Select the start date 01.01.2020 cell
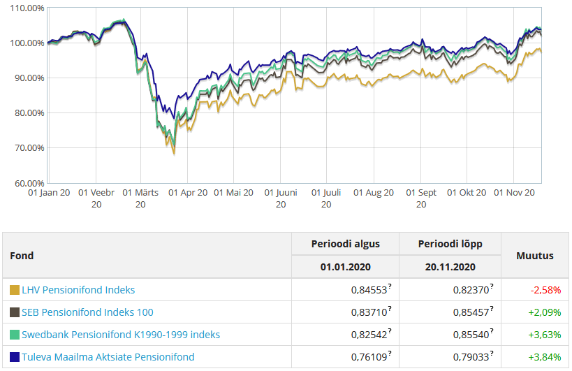The height and width of the screenshot is (371, 572). tap(346, 267)
